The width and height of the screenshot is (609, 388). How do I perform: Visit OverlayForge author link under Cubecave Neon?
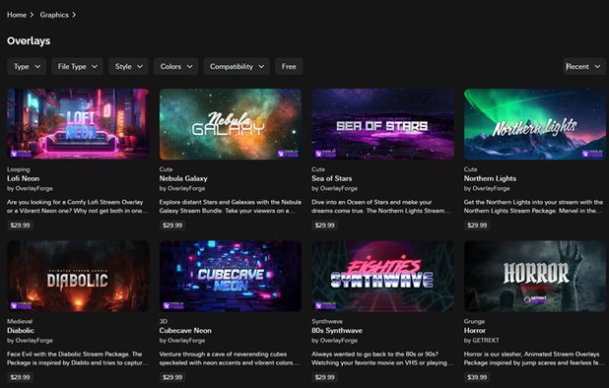186,341
